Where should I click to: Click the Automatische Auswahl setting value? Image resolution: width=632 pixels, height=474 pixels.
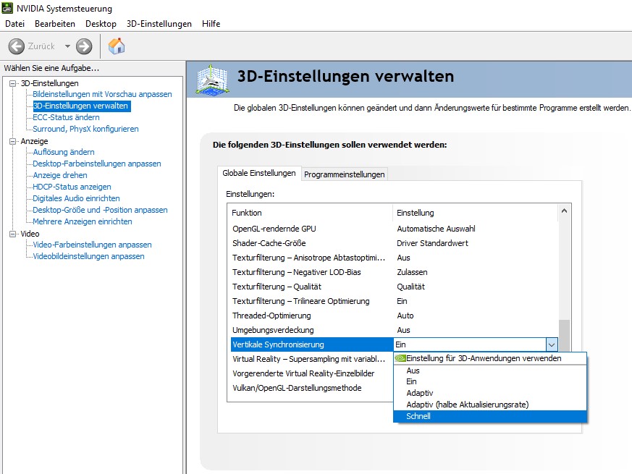(436, 229)
